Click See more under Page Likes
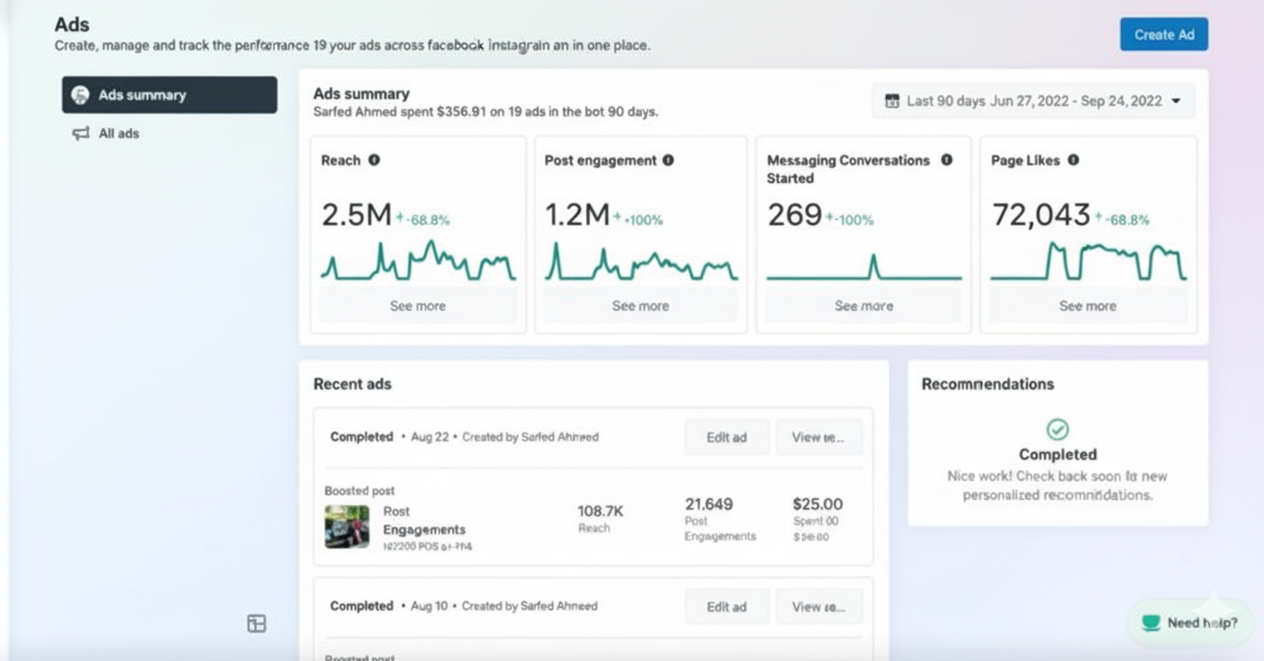The image size is (1264, 661). pyautogui.click(x=1087, y=306)
